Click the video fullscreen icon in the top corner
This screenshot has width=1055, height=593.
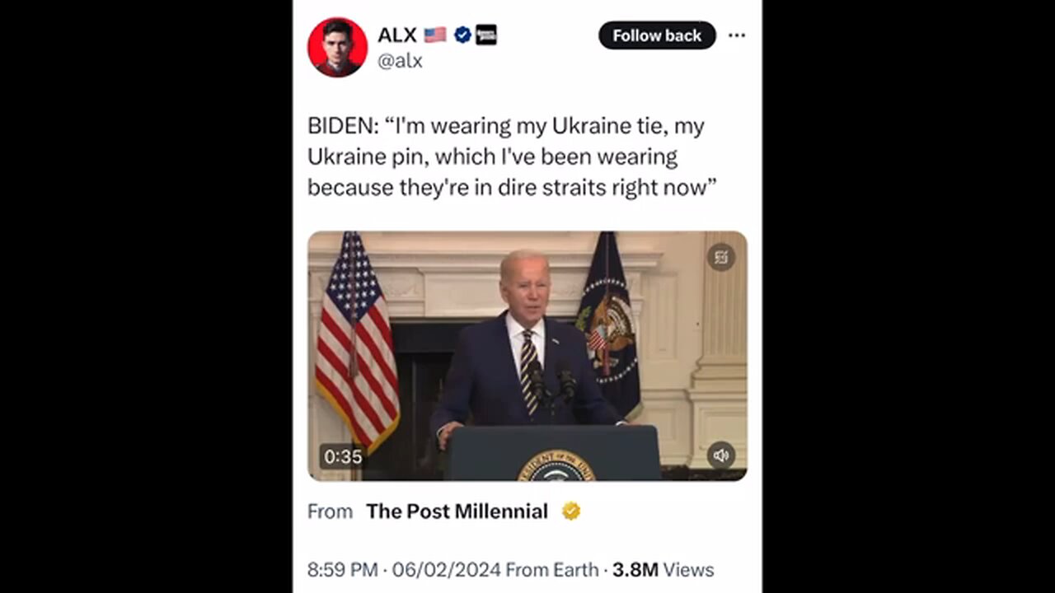coord(721,257)
